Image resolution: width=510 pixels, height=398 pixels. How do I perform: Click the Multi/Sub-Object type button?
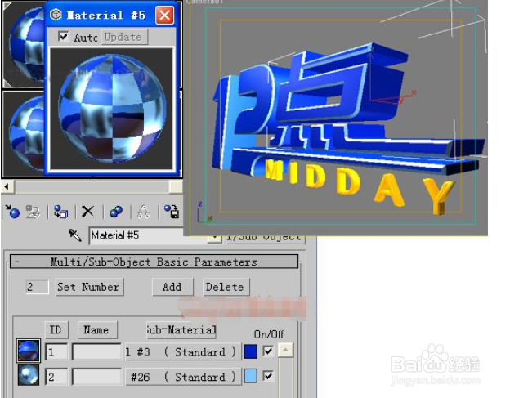pyautogui.click(x=265, y=238)
